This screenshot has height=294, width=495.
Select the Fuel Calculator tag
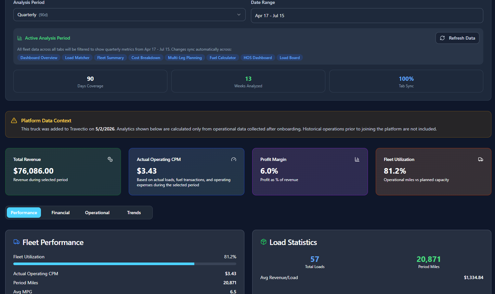223,58
